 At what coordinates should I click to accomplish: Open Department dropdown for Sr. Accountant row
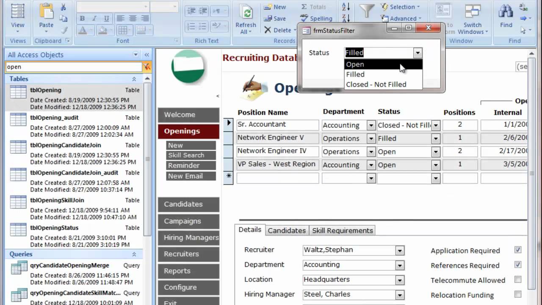click(x=371, y=125)
